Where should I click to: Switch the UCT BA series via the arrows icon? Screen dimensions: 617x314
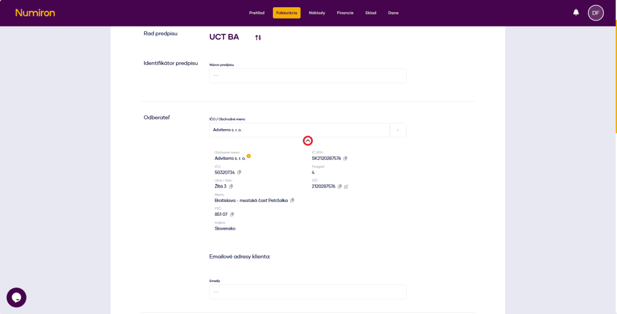[258, 37]
